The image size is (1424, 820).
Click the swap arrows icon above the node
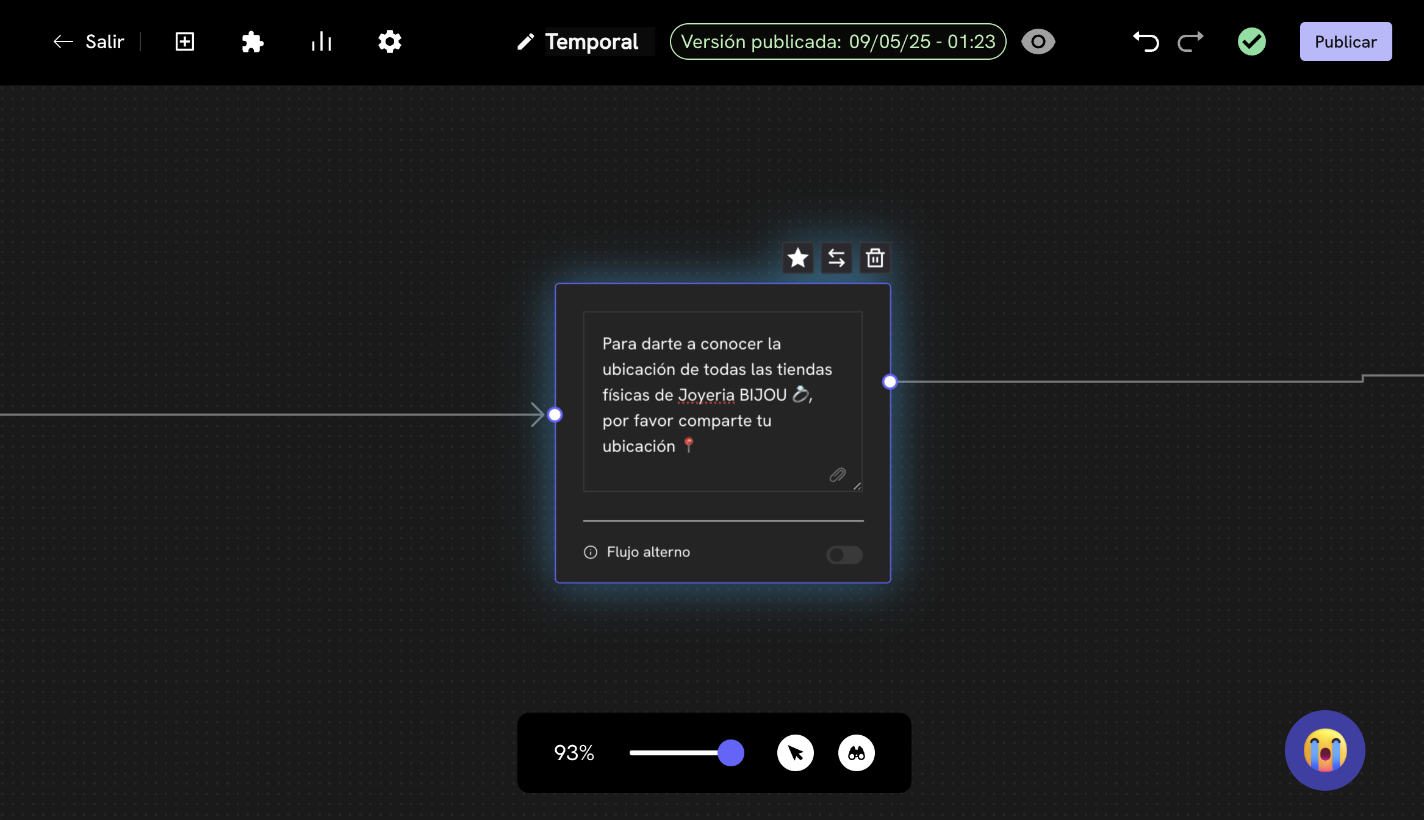(836, 258)
